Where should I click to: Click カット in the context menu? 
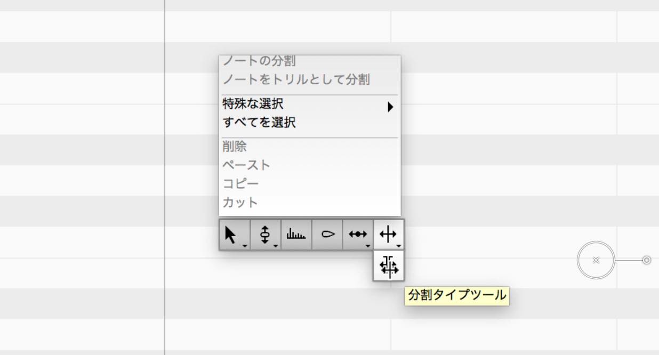click(310, 203)
